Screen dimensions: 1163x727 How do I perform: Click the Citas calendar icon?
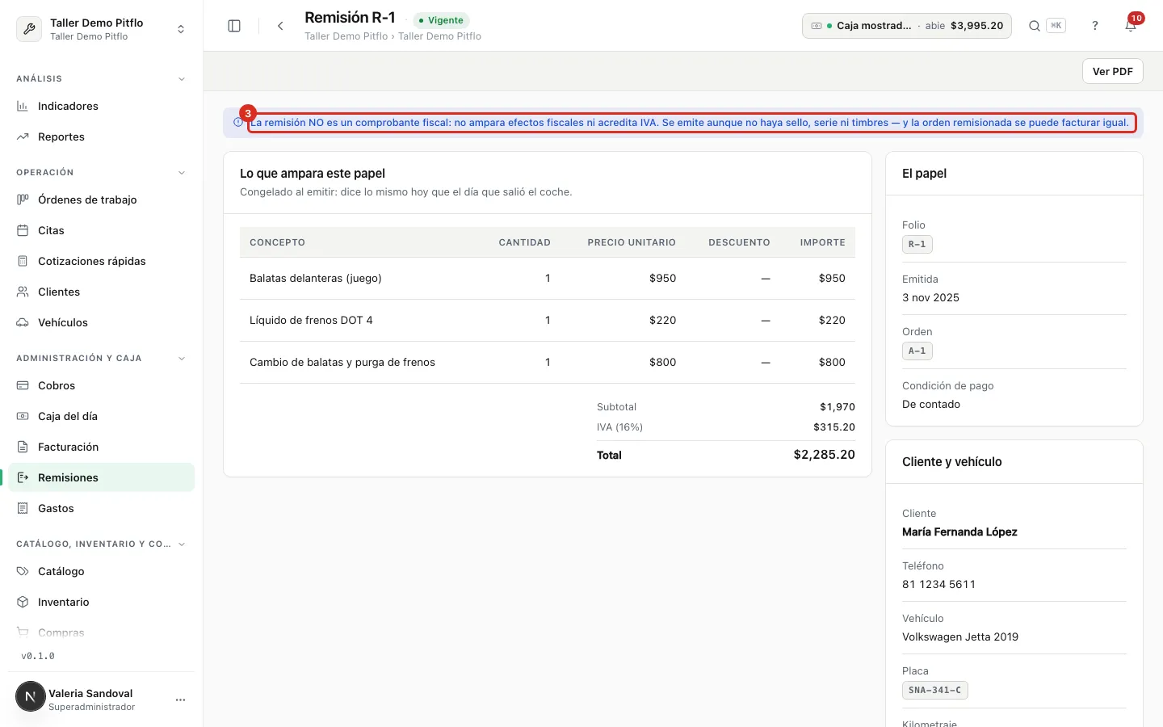pos(23,230)
